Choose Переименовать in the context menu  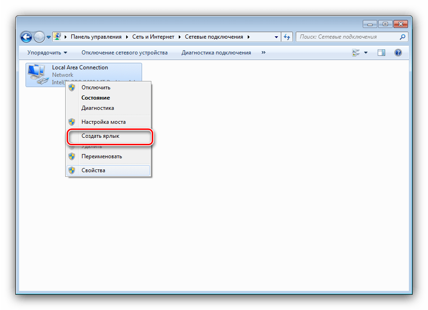(x=109, y=156)
